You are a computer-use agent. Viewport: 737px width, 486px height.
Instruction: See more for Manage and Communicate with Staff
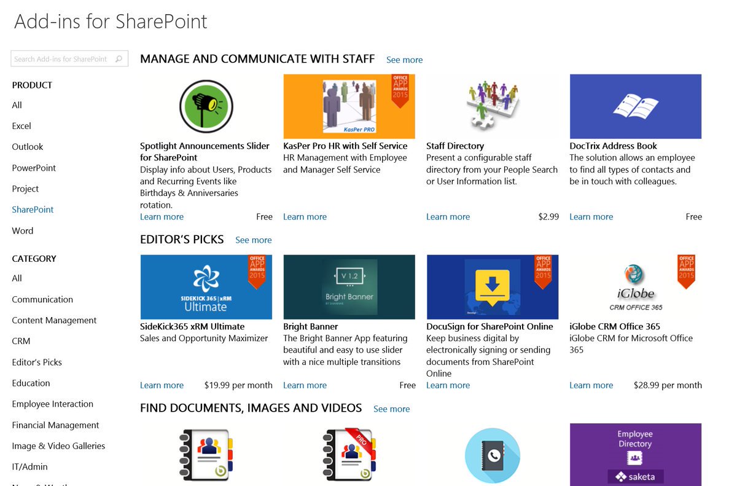[x=404, y=60]
